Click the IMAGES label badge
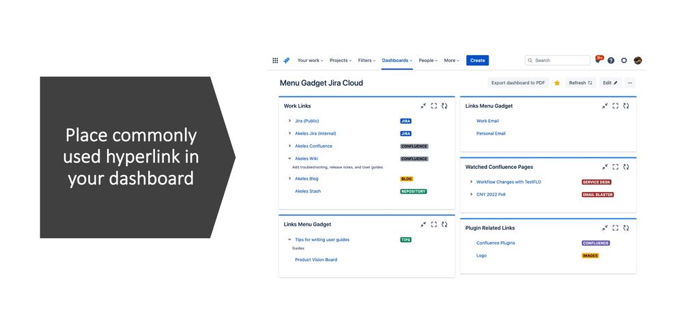 click(x=591, y=256)
